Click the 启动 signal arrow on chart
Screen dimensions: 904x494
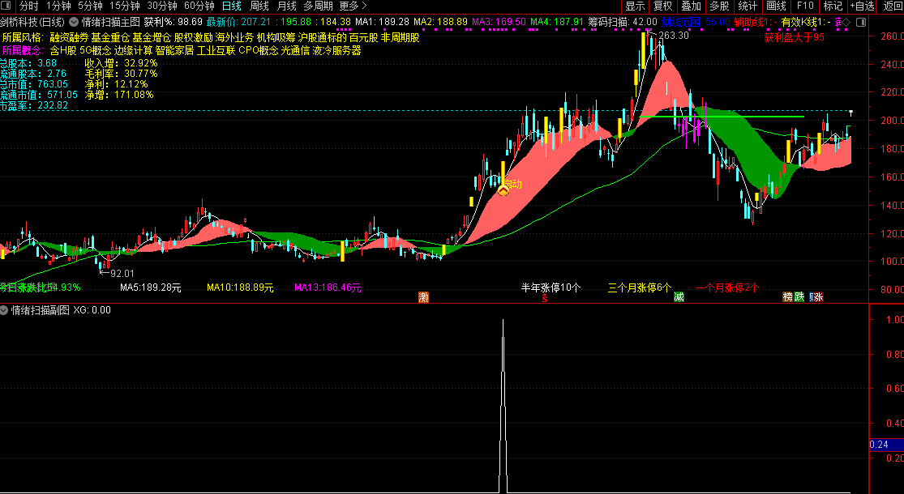point(503,190)
